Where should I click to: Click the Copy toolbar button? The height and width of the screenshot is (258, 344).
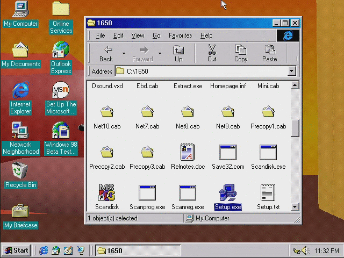coord(241,54)
